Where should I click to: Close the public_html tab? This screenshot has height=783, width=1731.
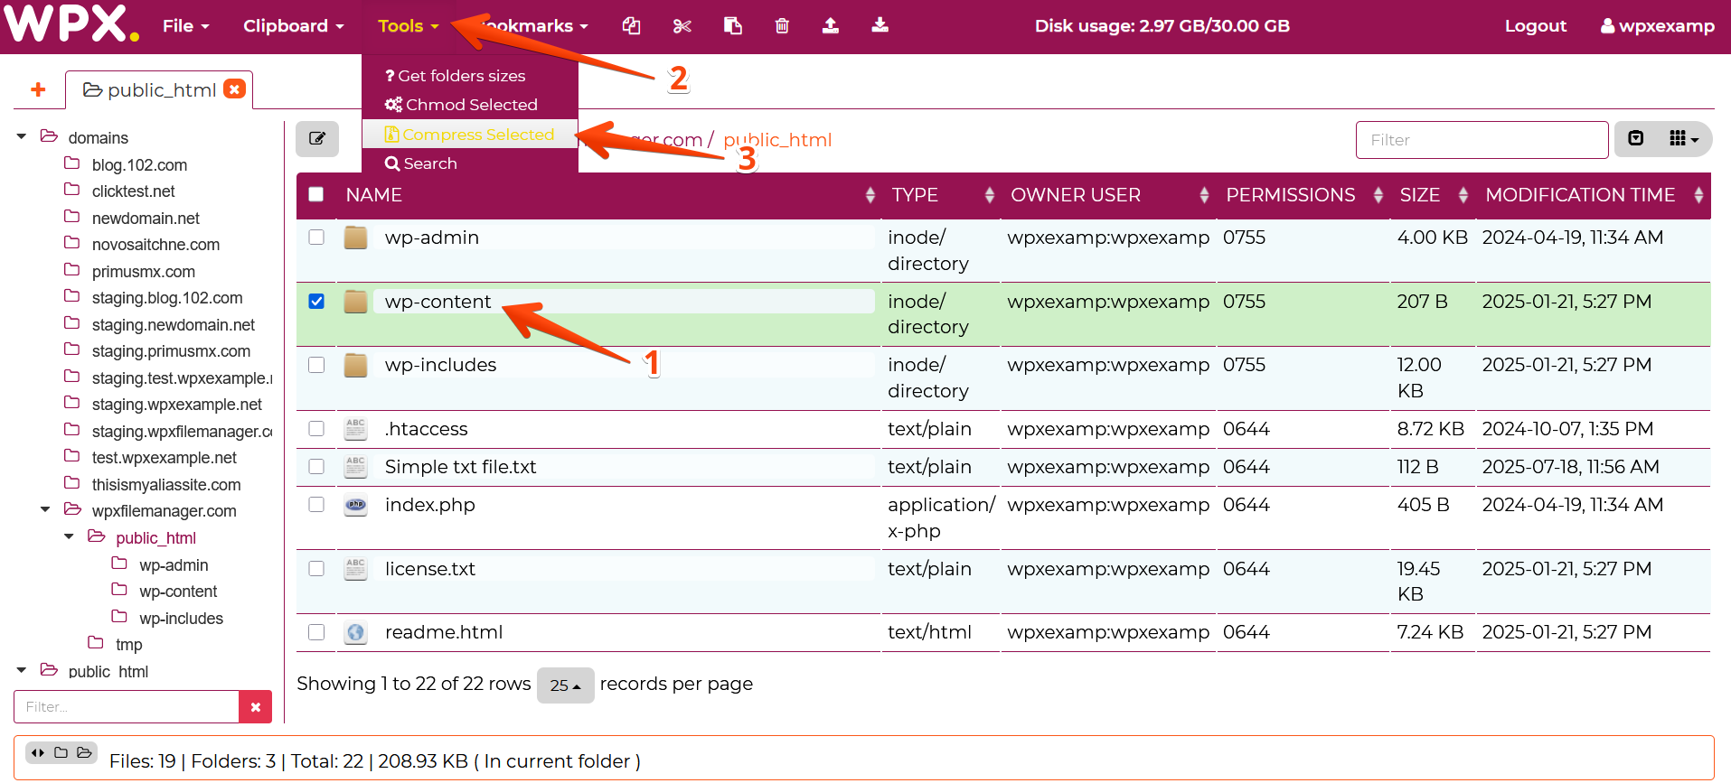(x=235, y=89)
